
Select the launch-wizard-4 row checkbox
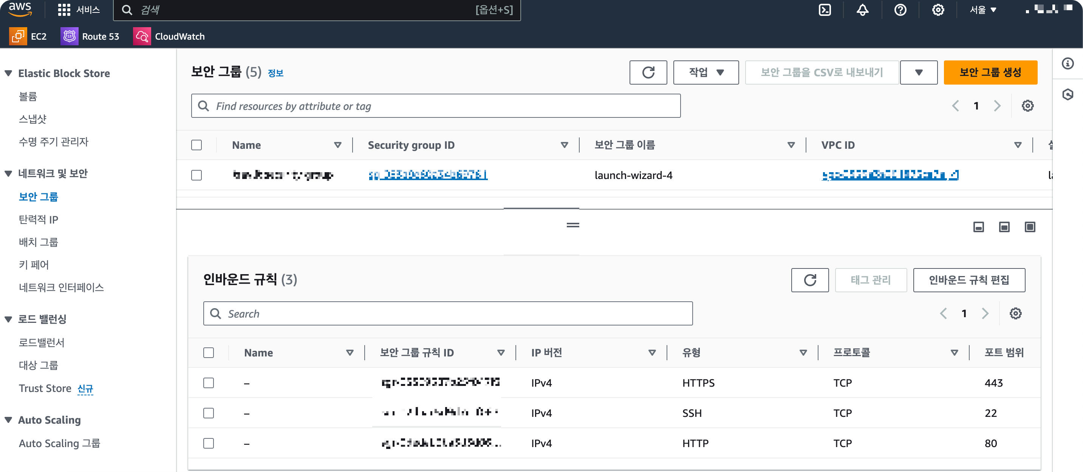pos(196,175)
